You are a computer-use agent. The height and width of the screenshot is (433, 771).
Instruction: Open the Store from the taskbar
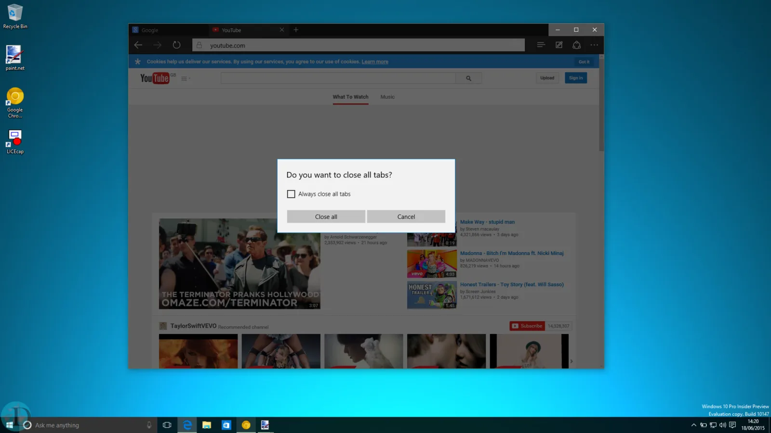226,425
